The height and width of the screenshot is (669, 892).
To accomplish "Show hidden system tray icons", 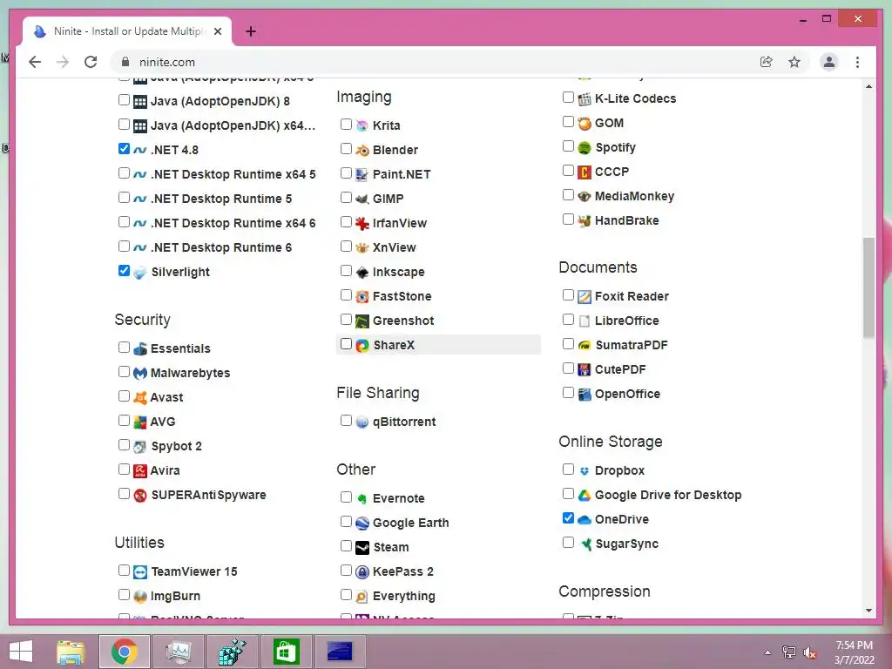I will 767,652.
